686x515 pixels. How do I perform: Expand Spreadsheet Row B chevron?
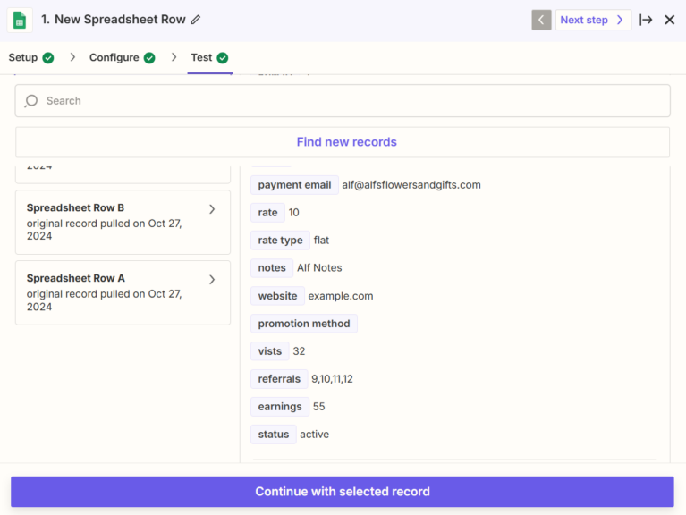click(212, 209)
